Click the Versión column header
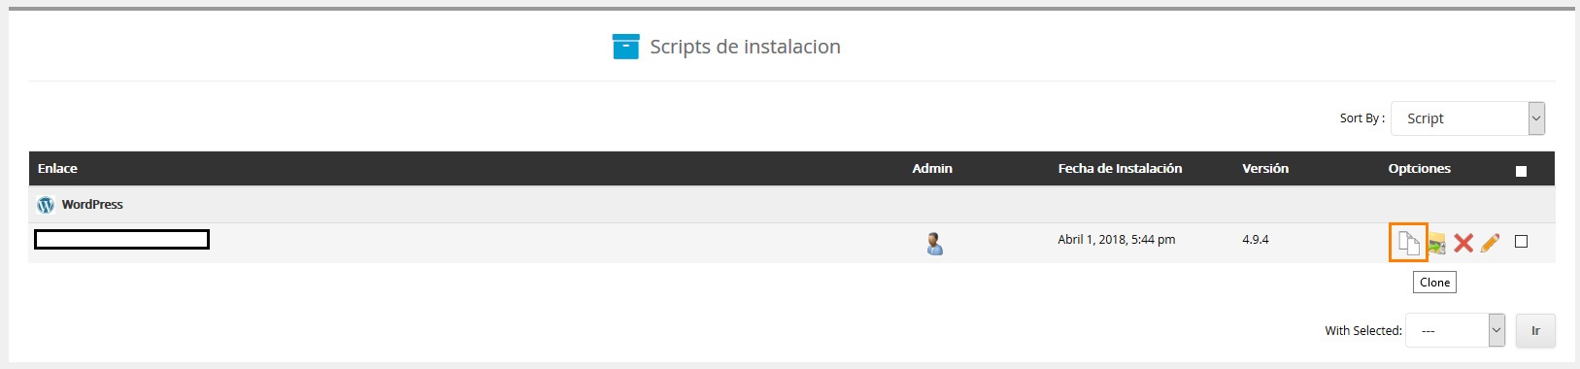 click(x=1265, y=168)
